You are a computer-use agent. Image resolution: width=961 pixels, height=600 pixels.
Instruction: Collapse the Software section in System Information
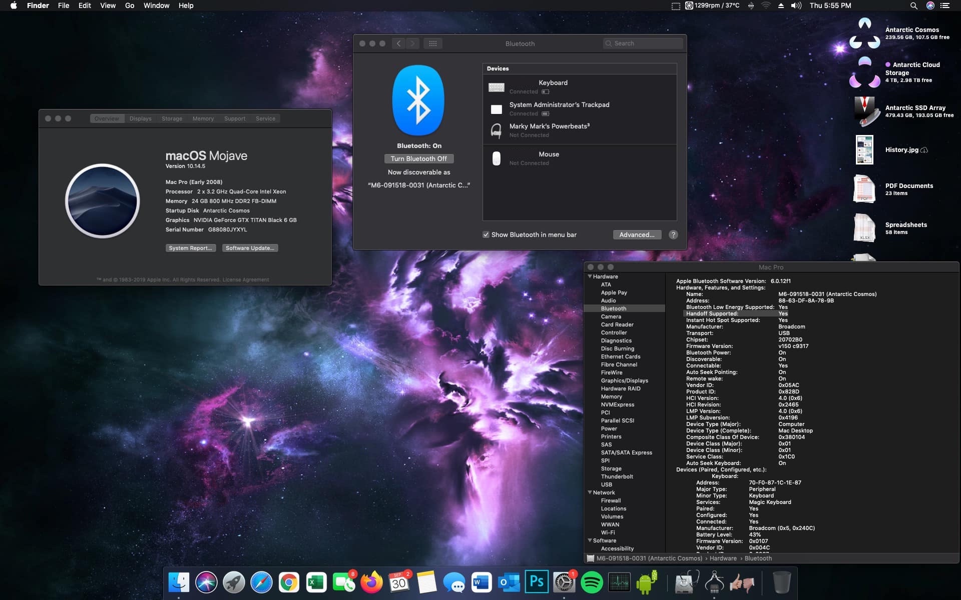(x=590, y=540)
